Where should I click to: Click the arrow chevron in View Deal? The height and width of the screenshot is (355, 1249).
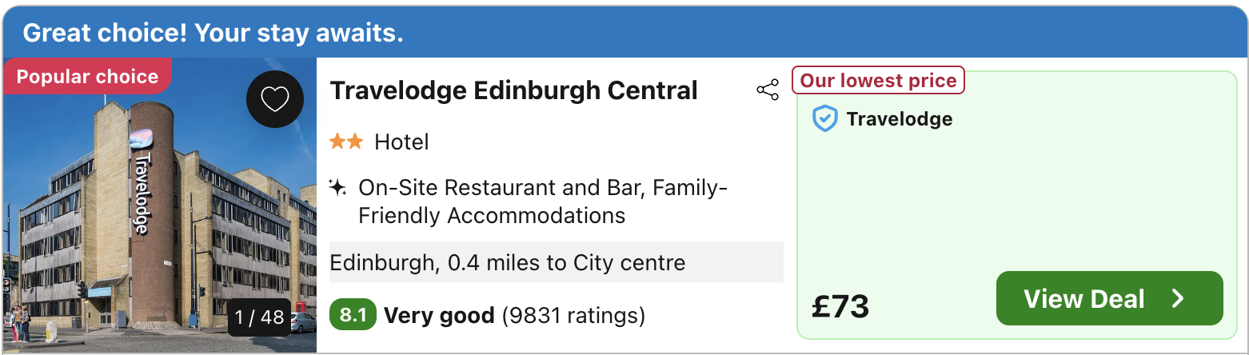(x=1178, y=299)
